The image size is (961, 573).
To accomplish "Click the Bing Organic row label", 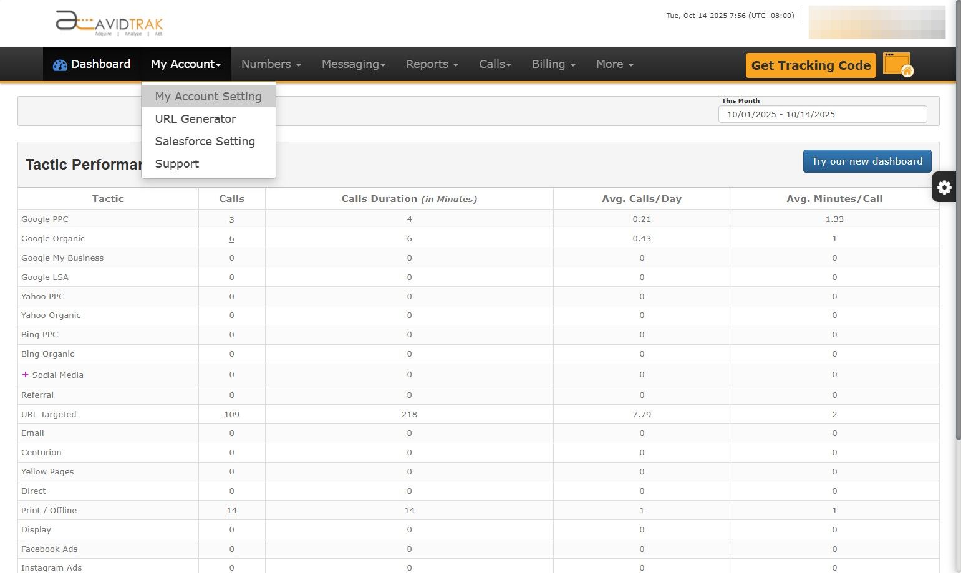I will (48, 354).
